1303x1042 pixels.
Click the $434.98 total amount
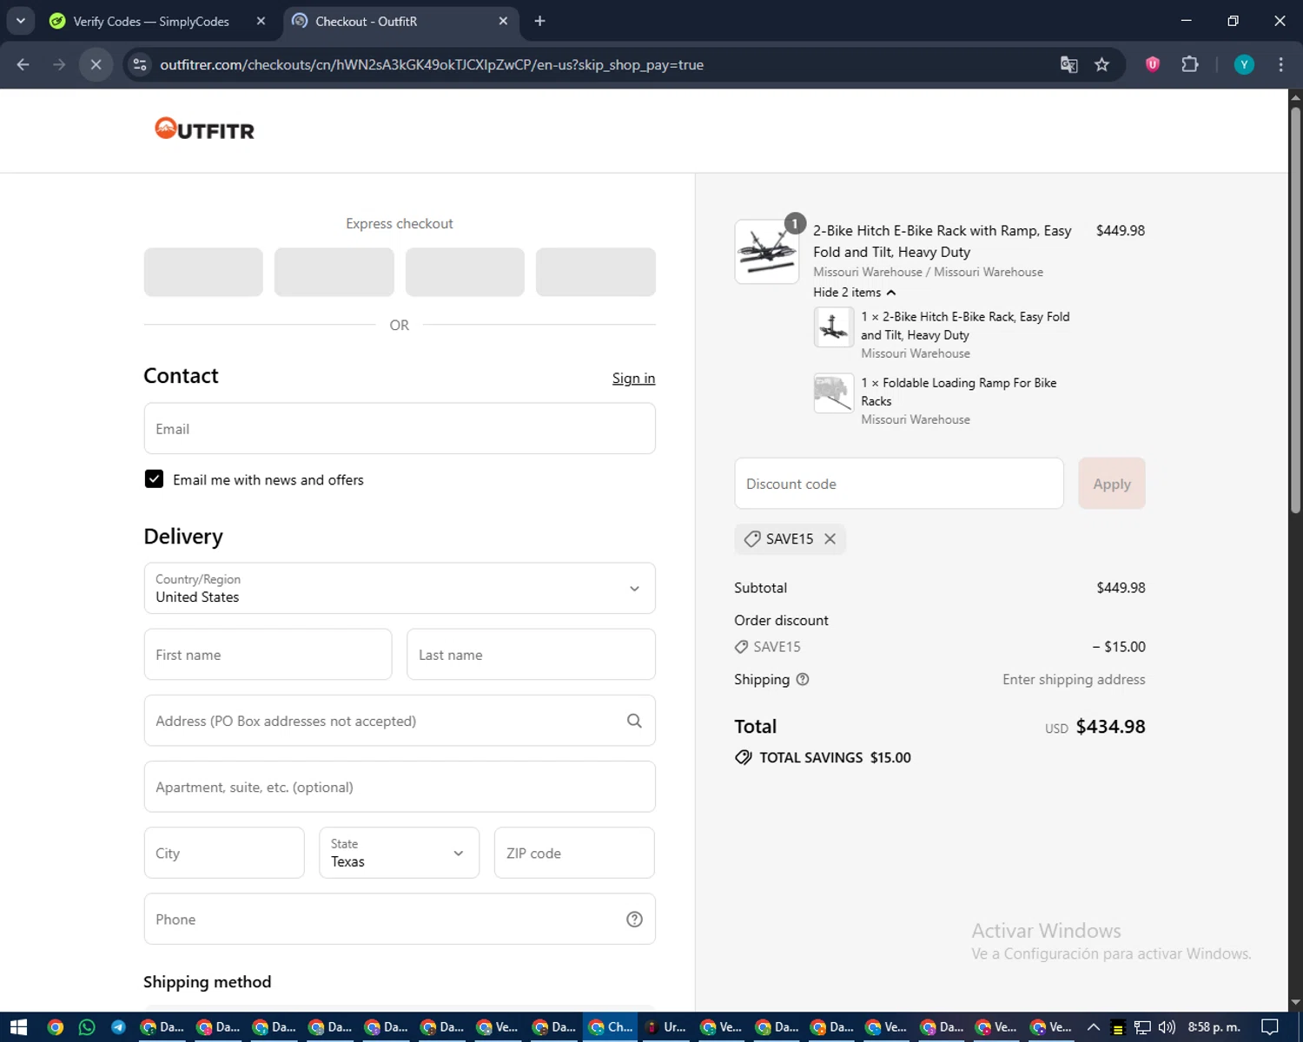pyautogui.click(x=1110, y=727)
